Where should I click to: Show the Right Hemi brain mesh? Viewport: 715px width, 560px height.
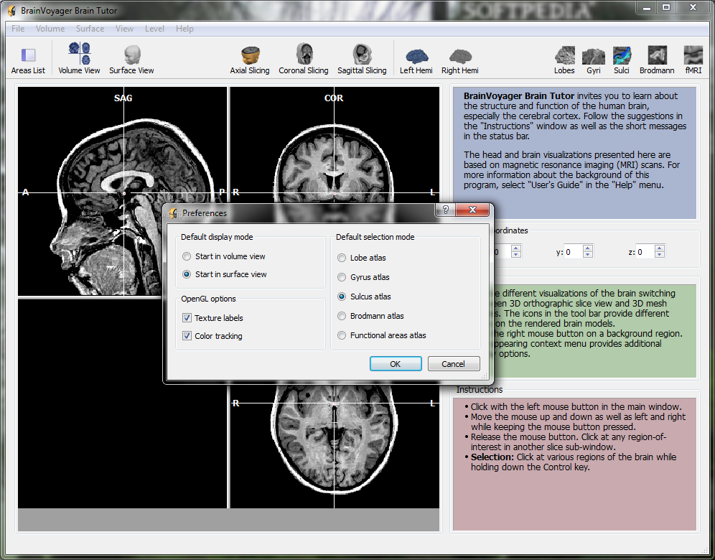(460, 56)
